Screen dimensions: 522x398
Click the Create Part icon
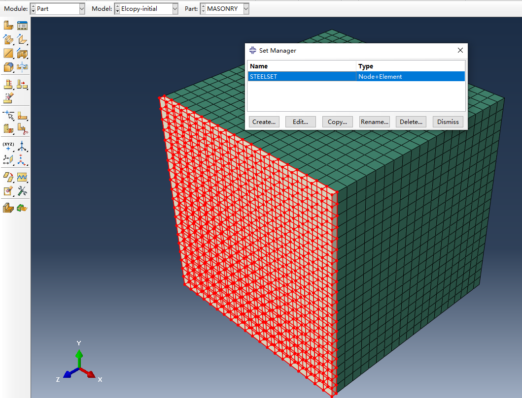click(x=8, y=25)
